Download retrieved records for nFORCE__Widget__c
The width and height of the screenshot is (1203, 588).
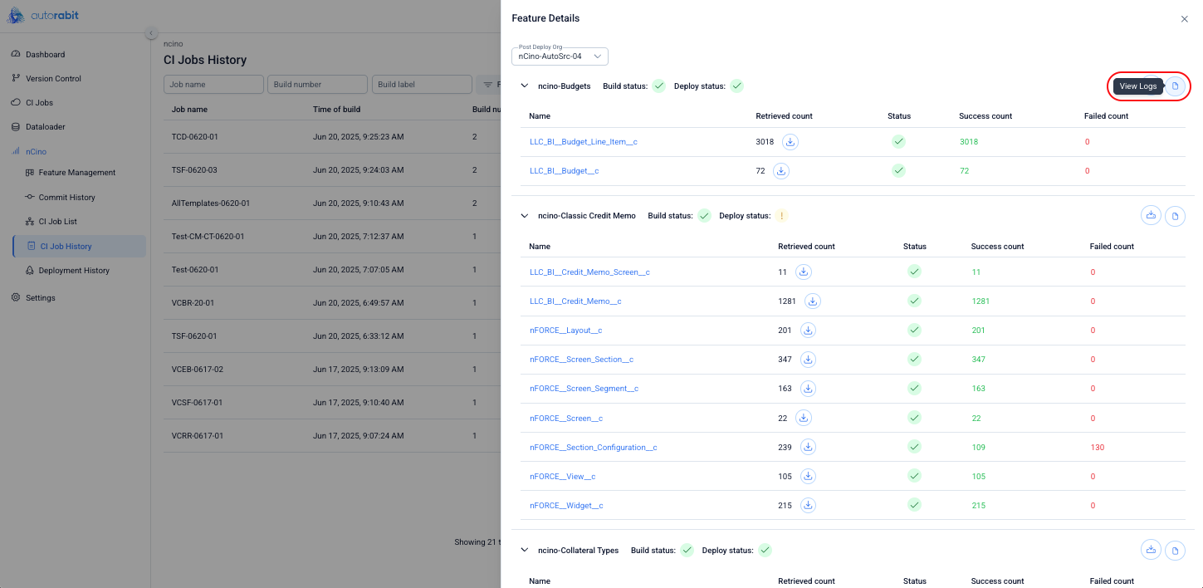click(x=808, y=506)
